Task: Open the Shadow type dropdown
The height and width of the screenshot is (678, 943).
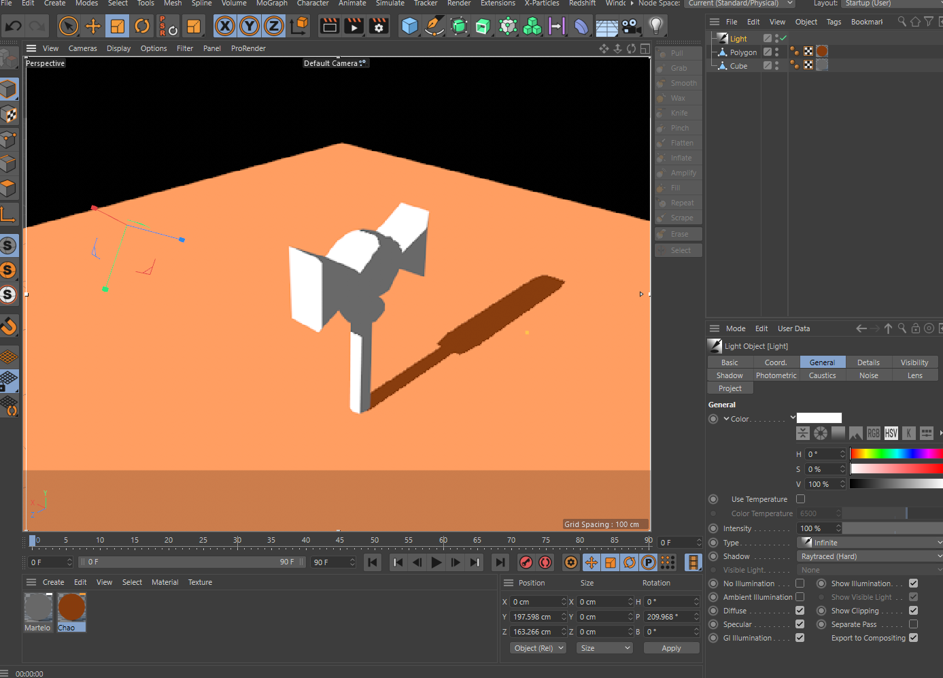Action: [869, 556]
